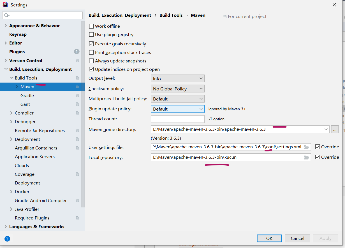Screen dimensions: 345x248
Task: Click the For current project indicator icon
Action: pos(224,17)
